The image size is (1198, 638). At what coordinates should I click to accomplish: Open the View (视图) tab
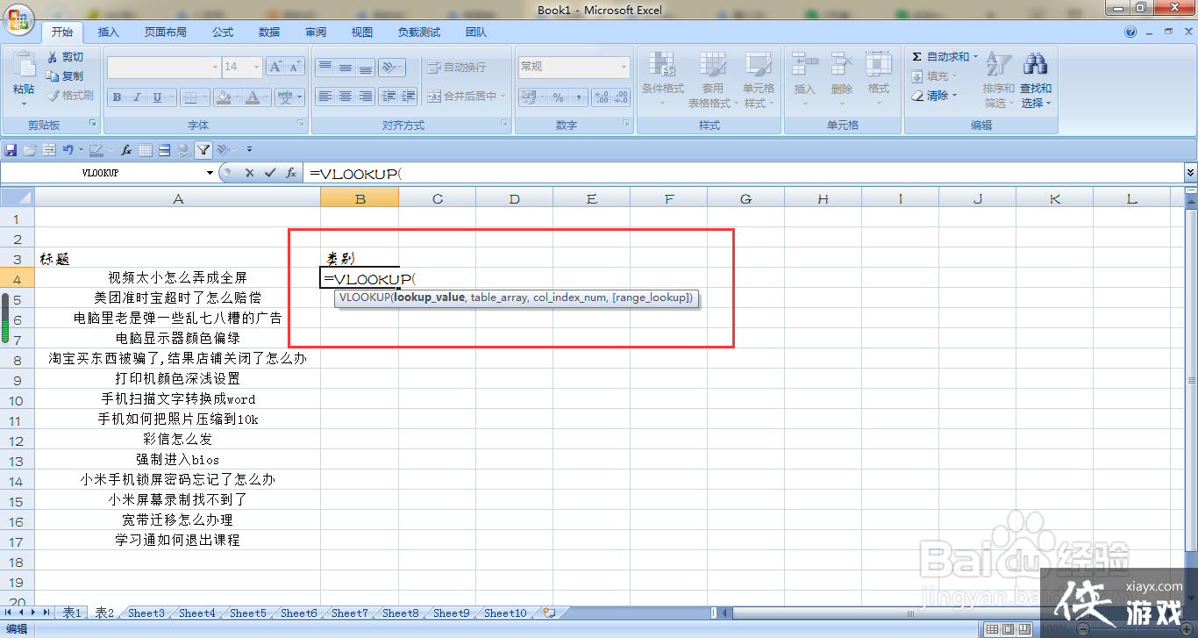click(x=362, y=32)
